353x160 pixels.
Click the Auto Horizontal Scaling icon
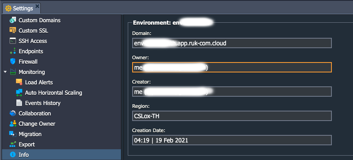click(x=19, y=93)
